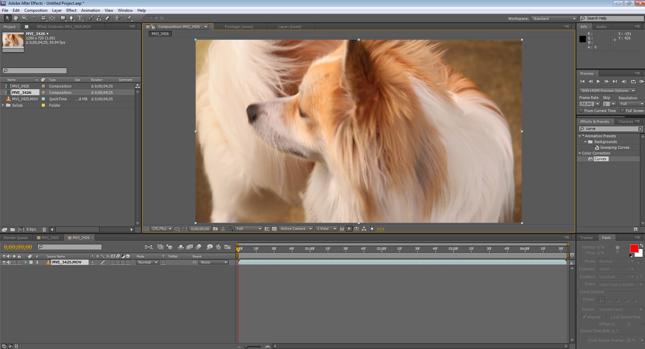Open the viewer magnification 75.7% dropdown
Image resolution: width=645 pixels, height=349 pixels.
[161, 229]
